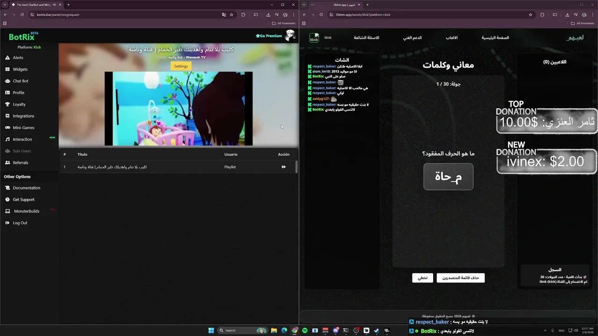Click translate icon in BotRix address bar
Screen dimensions: 598x336
224,14
